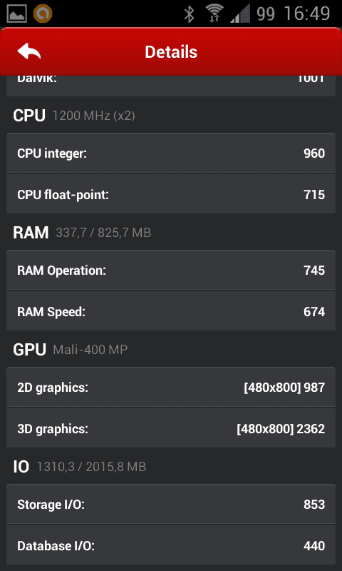Select the 2D graphics result row
342x571 pixels.
pyautogui.click(x=171, y=388)
